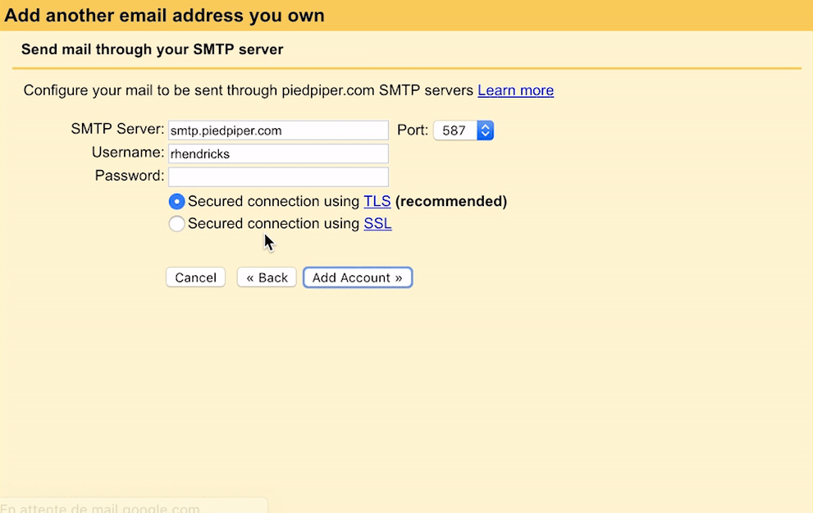The height and width of the screenshot is (513, 813).
Task: Open the TLS hyperlink
Action: pos(377,202)
